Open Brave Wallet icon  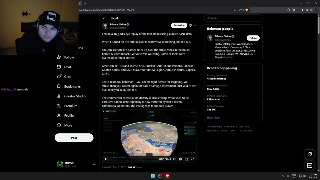(x=306, y=10)
